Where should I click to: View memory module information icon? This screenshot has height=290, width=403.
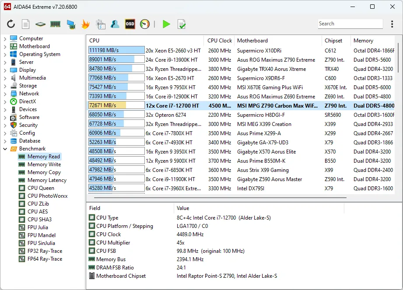pos(55,24)
